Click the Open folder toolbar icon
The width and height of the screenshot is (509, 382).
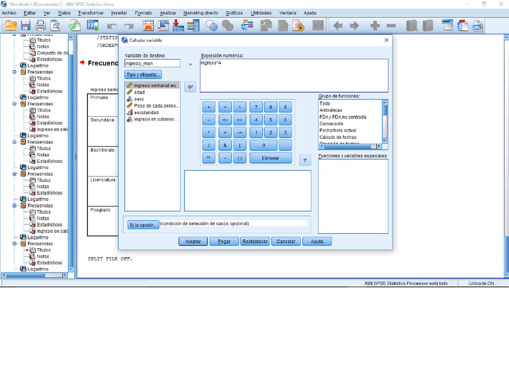click(x=11, y=25)
